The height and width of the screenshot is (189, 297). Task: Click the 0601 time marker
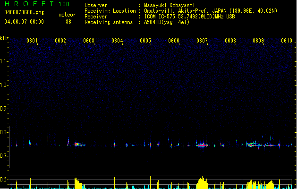click(x=32, y=41)
